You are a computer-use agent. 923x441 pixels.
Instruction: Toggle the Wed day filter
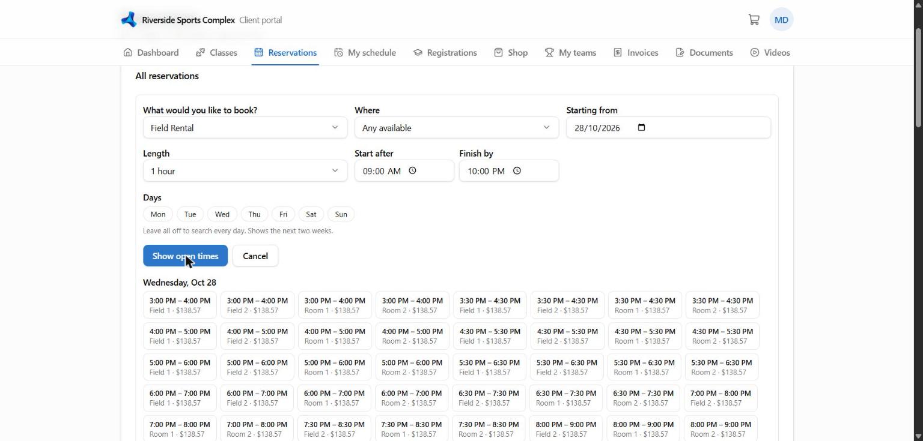pyautogui.click(x=222, y=214)
